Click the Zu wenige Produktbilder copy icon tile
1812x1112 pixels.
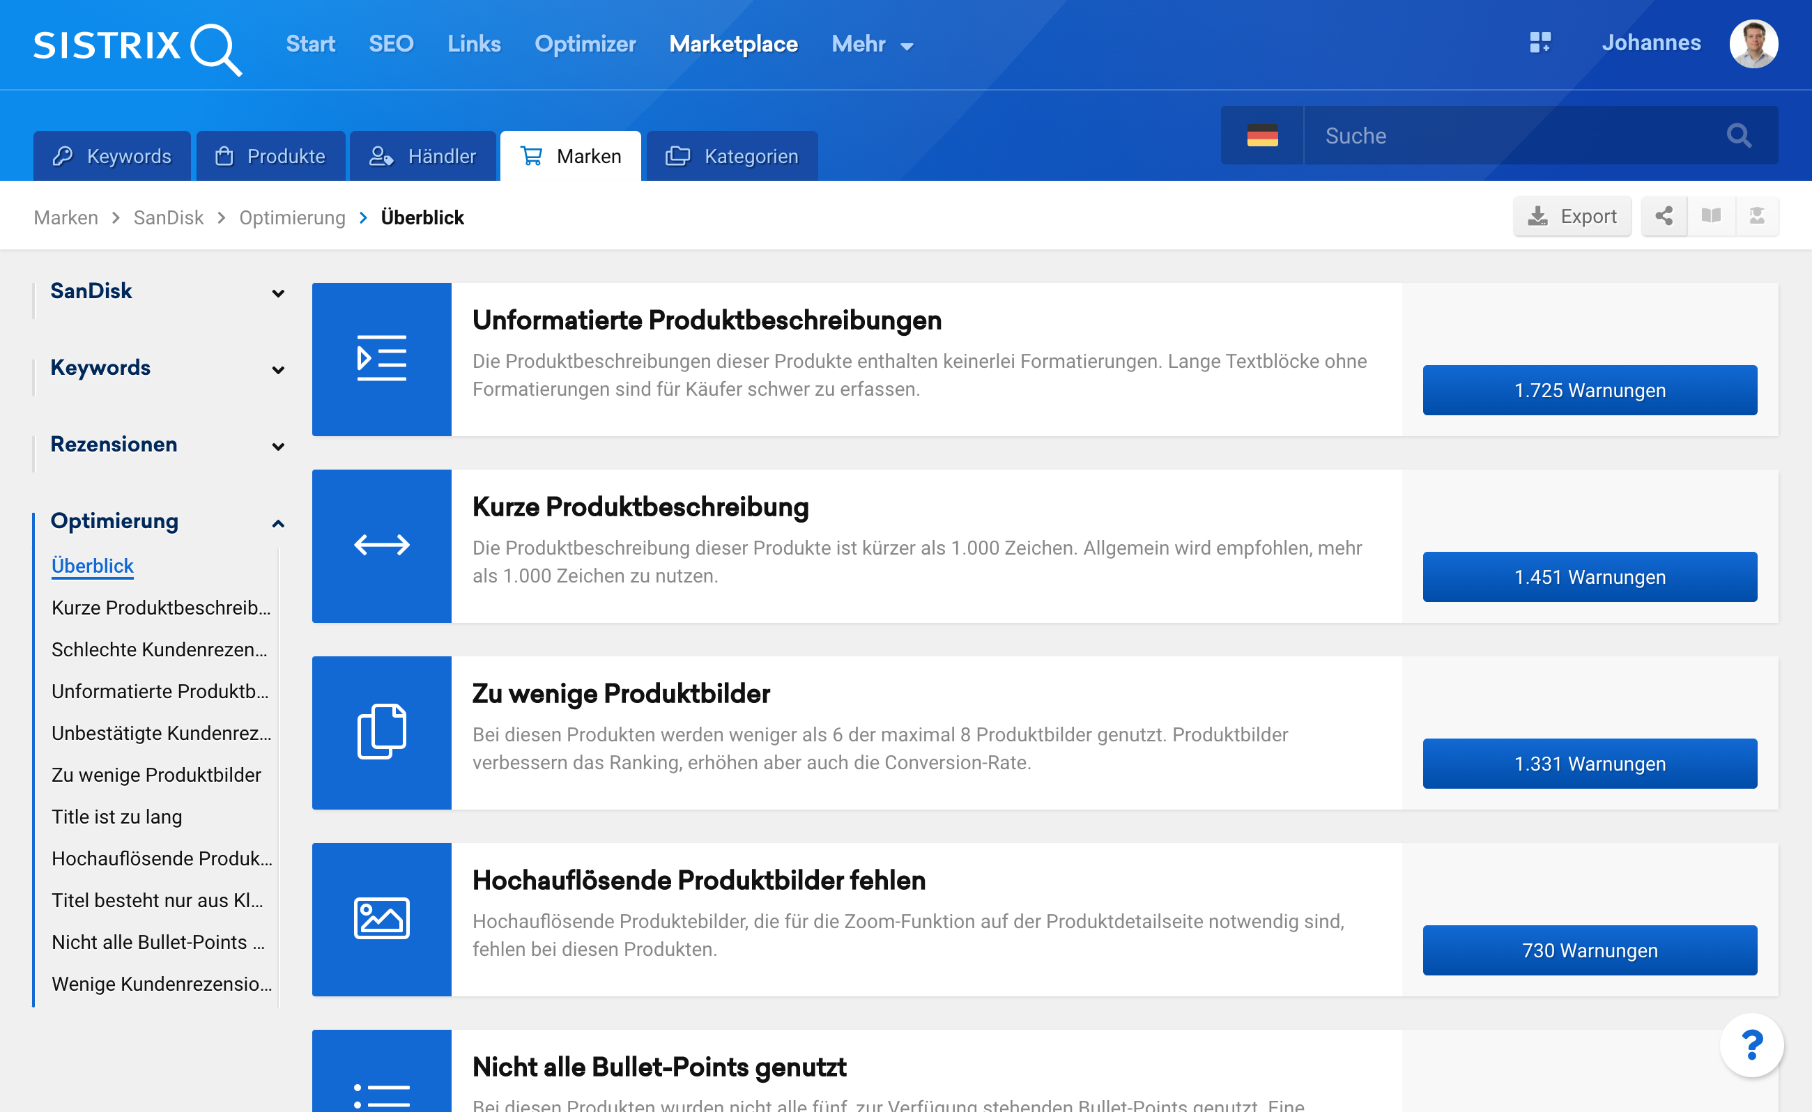[381, 732]
